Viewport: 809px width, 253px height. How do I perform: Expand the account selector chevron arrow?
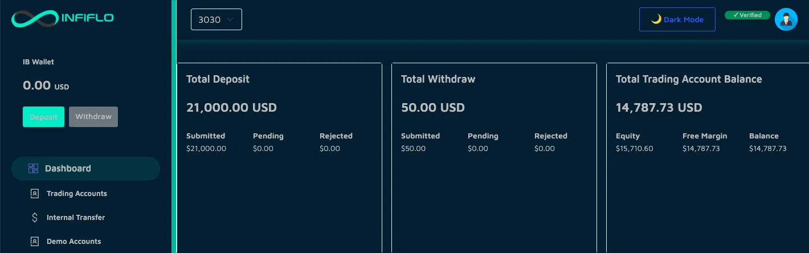(230, 19)
